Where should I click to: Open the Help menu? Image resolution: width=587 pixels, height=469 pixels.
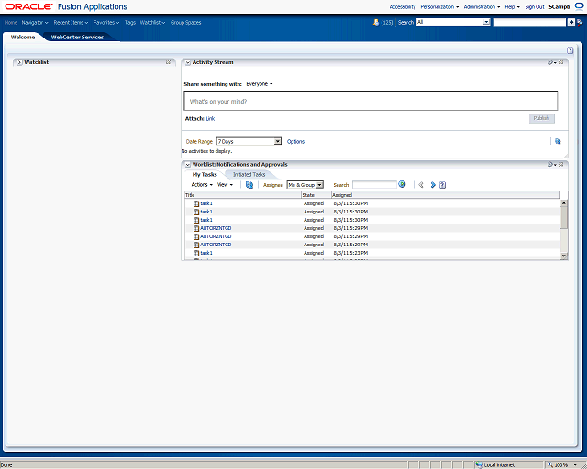(512, 6)
